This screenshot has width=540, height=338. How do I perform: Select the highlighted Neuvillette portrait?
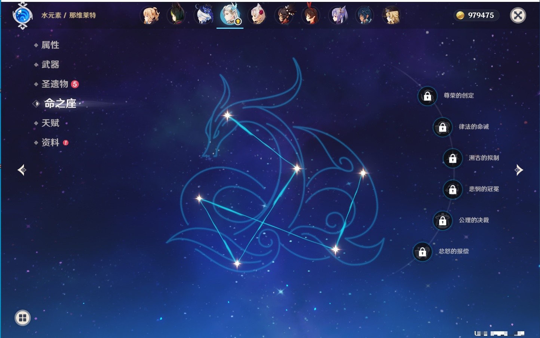230,15
